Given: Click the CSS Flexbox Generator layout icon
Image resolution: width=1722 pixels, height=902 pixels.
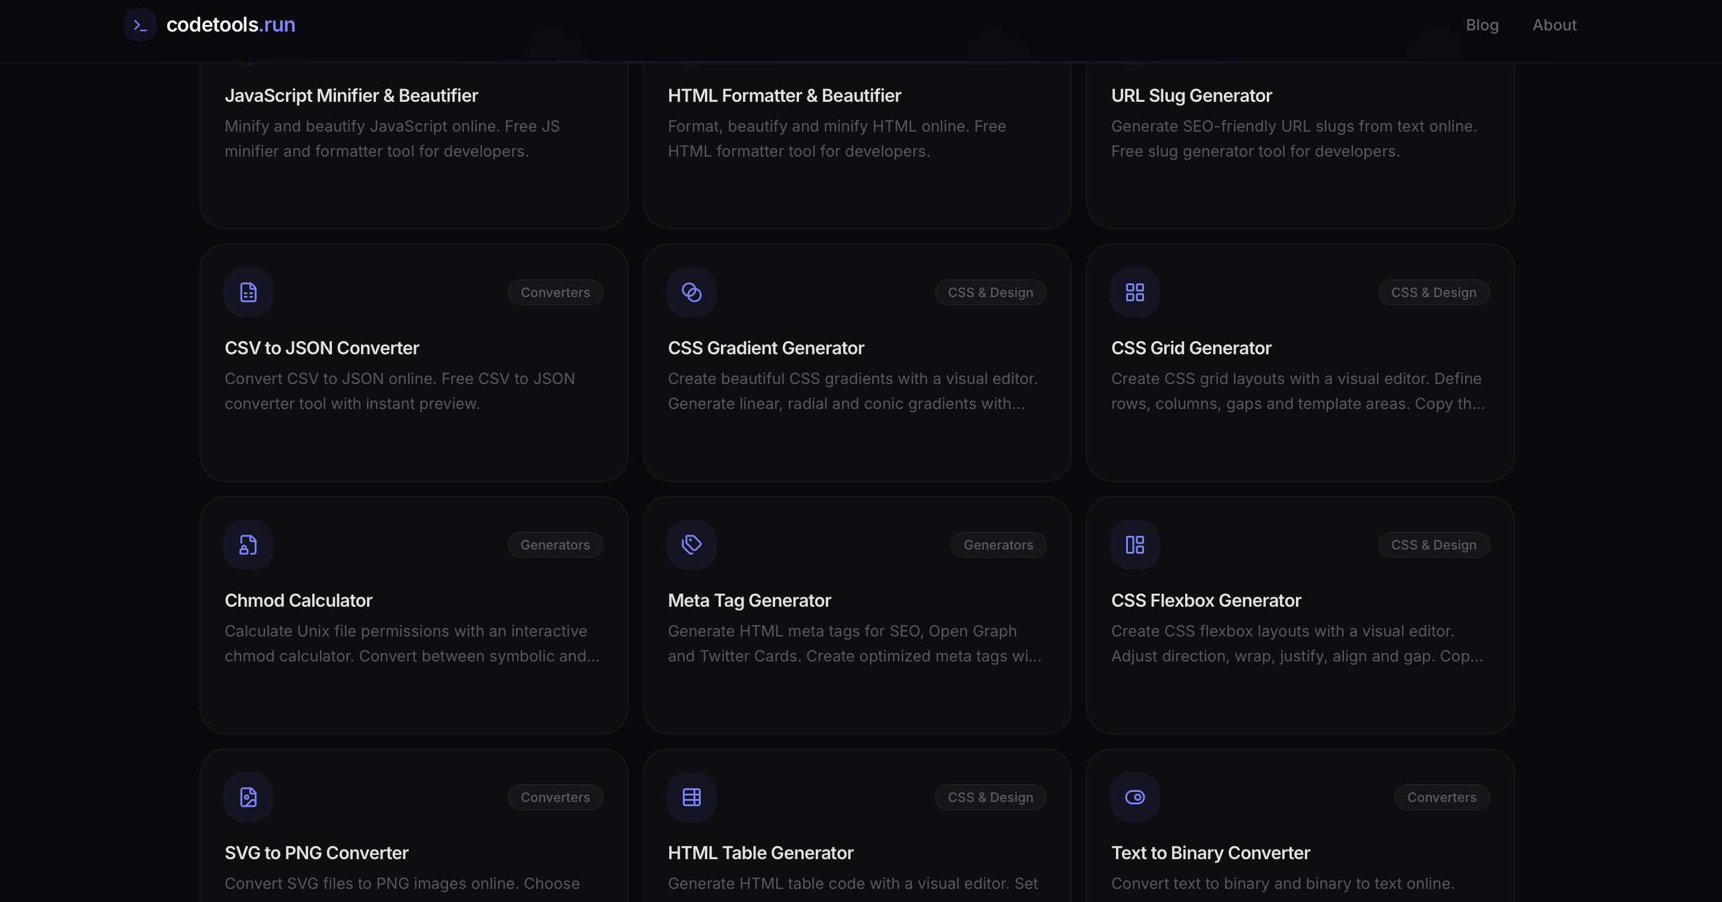Looking at the screenshot, I should pyautogui.click(x=1134, y=545).
